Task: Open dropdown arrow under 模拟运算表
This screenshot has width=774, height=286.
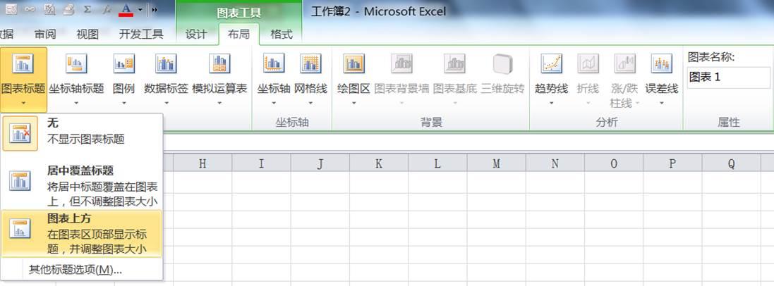Action: (219, 103)
